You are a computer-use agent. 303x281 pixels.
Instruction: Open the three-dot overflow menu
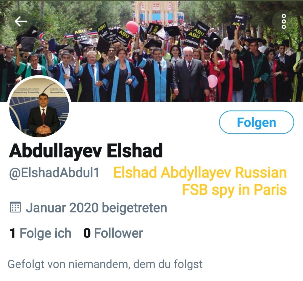point(284,21)
